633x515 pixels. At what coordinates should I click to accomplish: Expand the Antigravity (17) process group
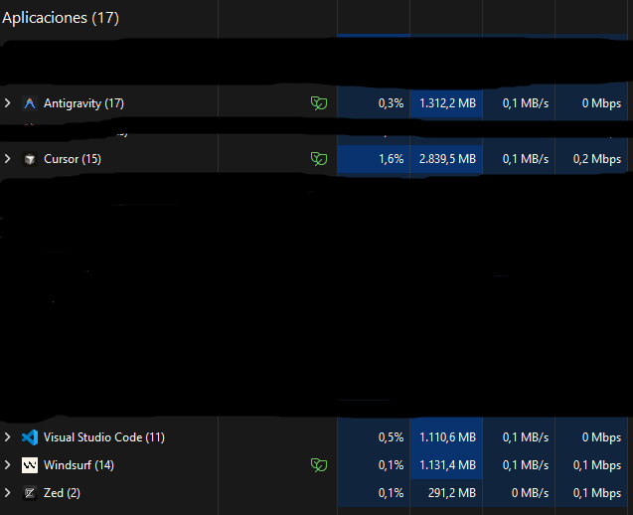pos(7,103)
